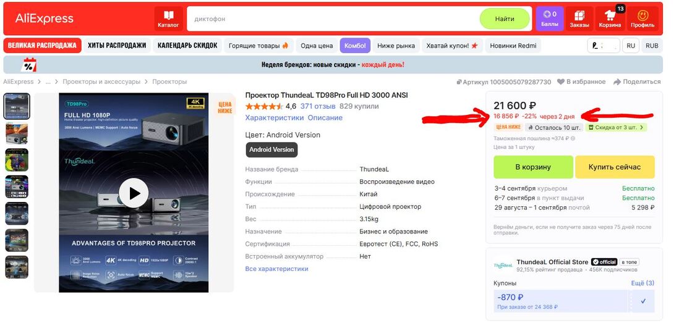This screenshot has height=326, width=674.
Task: Open ВЕЛИКАЯ РАСПРОДАЖА tab
Action: (42, 46)
